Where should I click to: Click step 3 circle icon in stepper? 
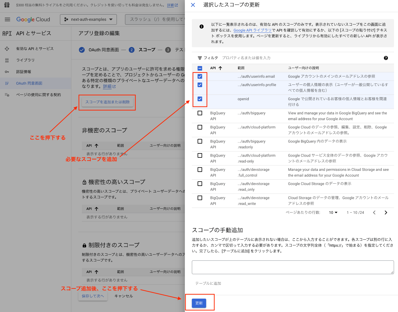click(168, 50)
